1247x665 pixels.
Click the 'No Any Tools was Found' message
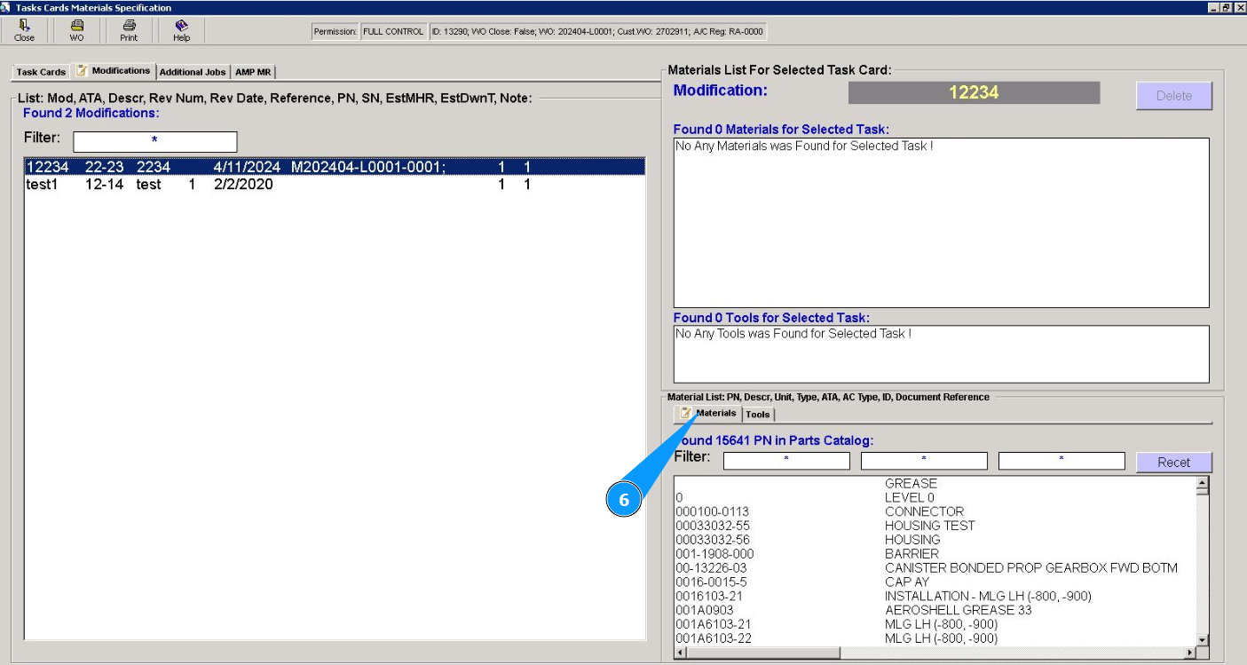[x=793, y=334]
